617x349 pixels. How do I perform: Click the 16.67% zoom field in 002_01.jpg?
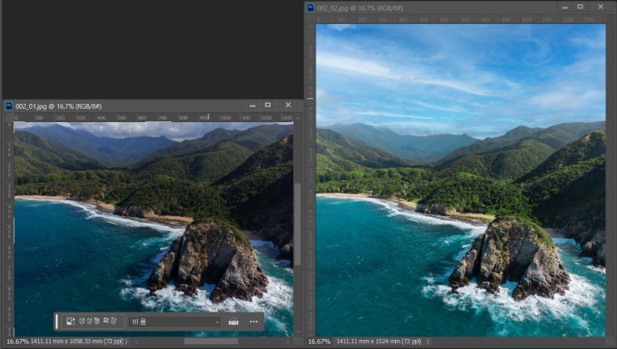tap(17, 342)
